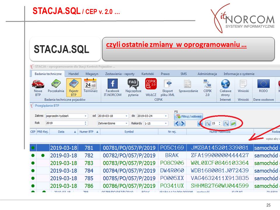Open the Informacje o systemie tab
The height and width of the screenshot is (210, 280).
click(239, 74)
